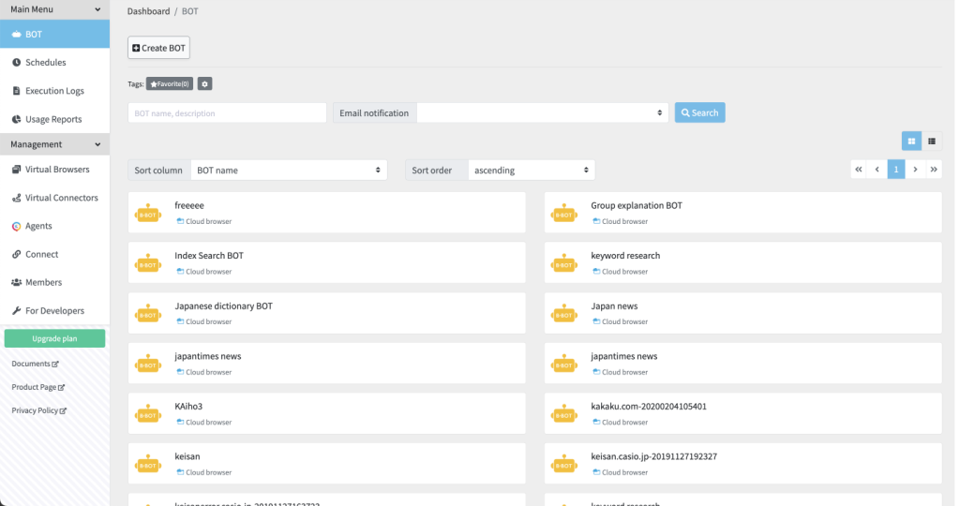960x506 pixels.
Task: Open Virtual Browsers page
Action: [x=54, y=170]
